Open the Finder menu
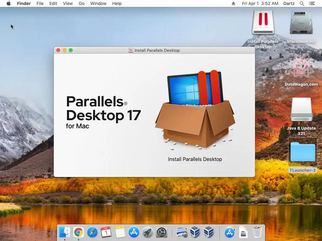 24,3
